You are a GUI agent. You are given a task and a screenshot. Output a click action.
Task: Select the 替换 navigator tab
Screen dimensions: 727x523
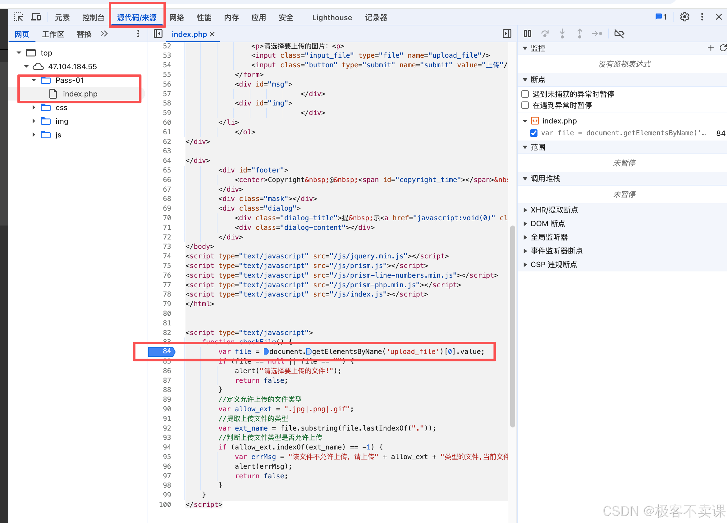(84, 34)
